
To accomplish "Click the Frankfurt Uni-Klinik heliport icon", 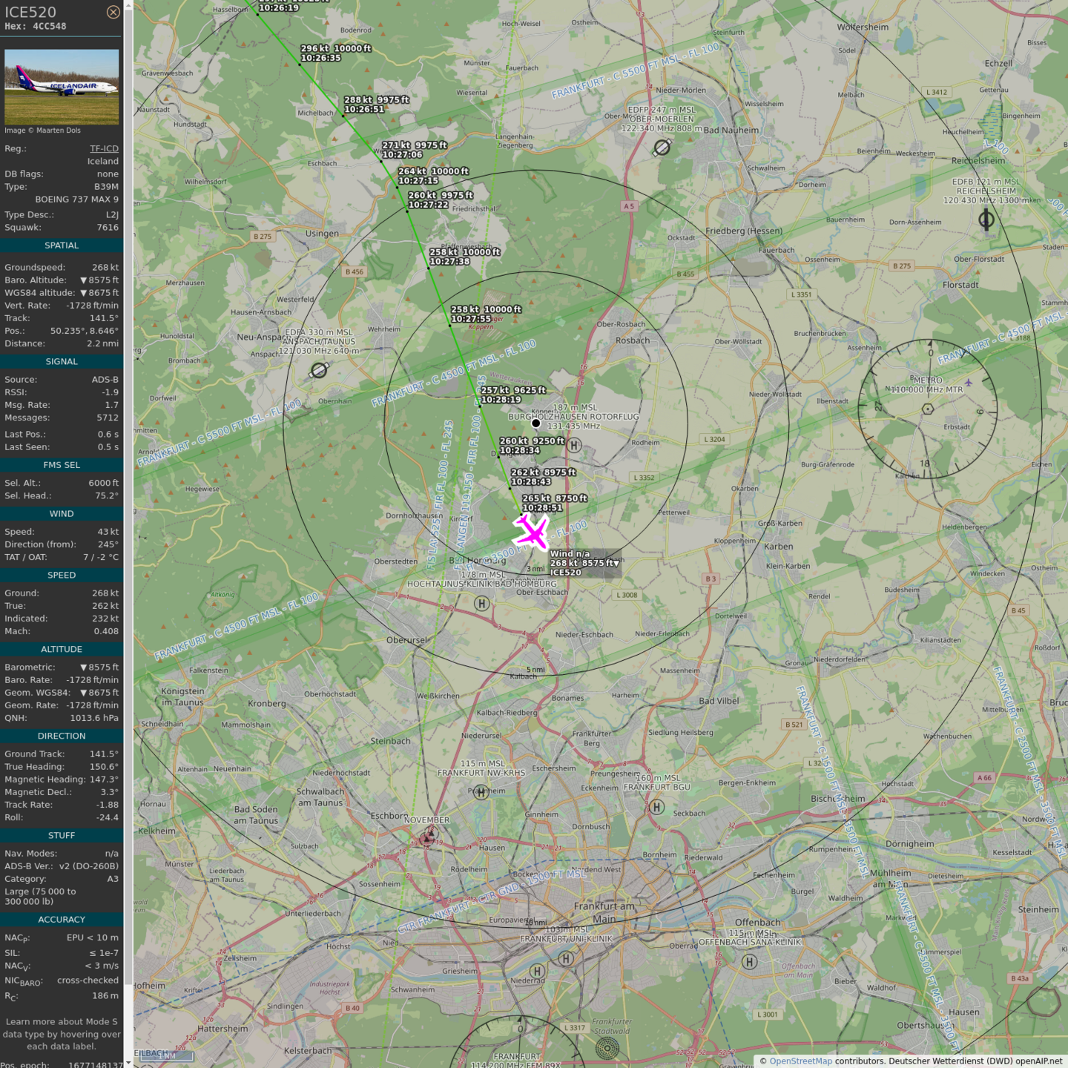I will (566, 958).
